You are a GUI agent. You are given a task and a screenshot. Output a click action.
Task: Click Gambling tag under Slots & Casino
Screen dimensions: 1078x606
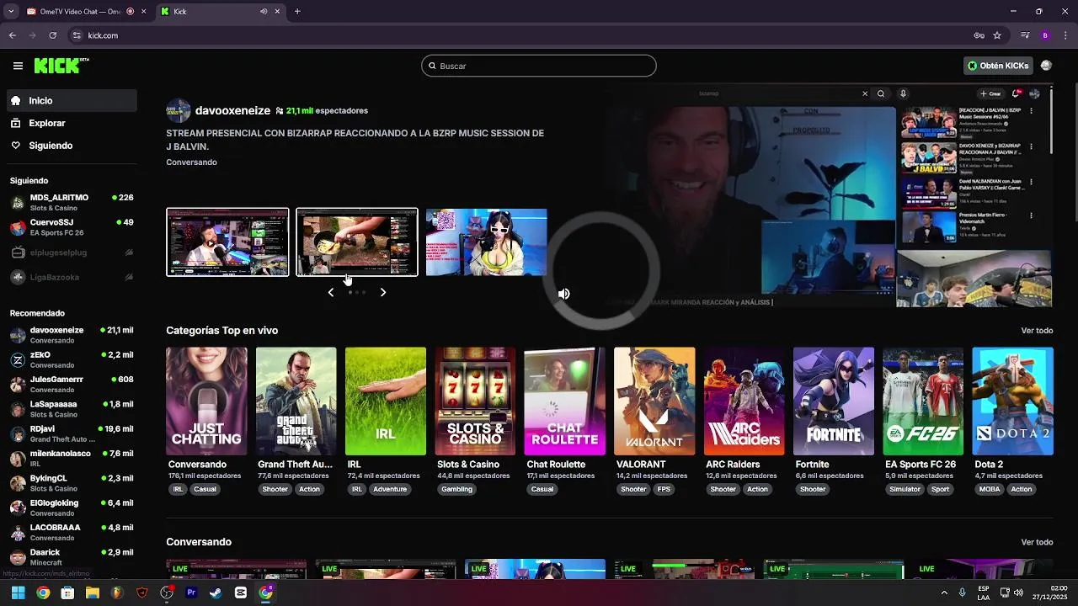click(457, 489)
